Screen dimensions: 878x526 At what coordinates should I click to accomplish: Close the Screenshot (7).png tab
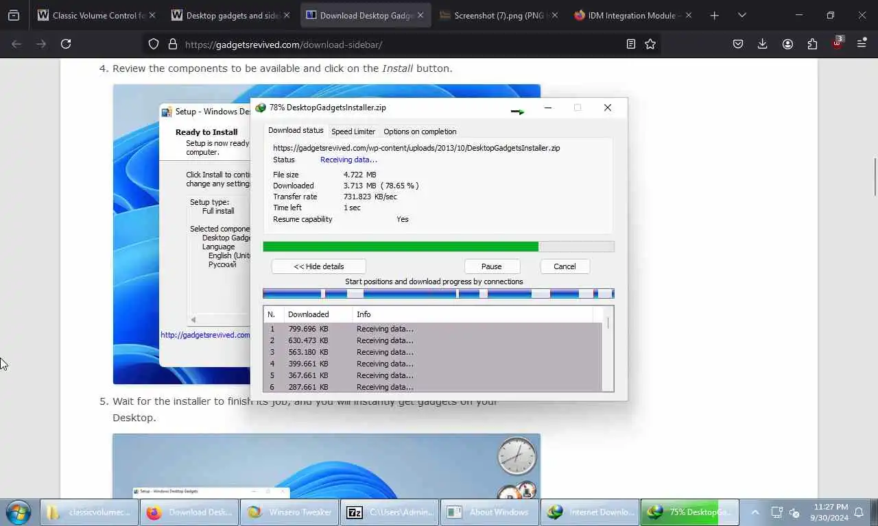pos(554,15)
